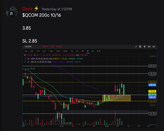Screen dimensions: 164x131
Task: Click the EMA (5,10,20,30,60,120) indicator label
Action: (x=42, y=59)
